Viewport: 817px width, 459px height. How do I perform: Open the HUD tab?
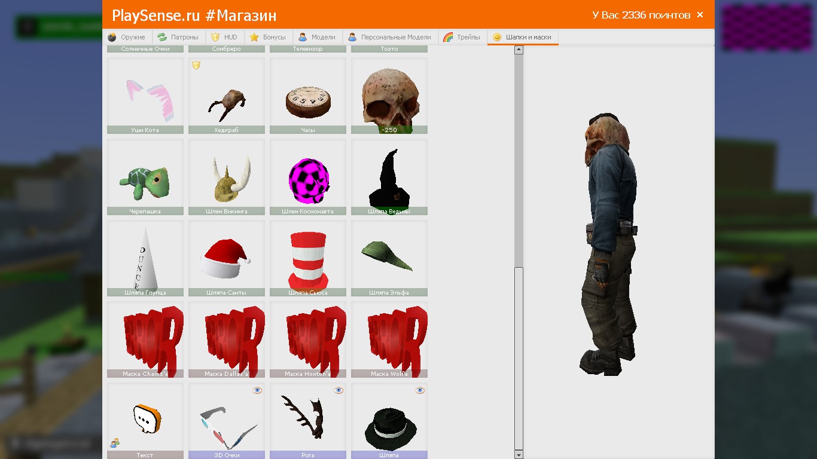coord(224,37)
